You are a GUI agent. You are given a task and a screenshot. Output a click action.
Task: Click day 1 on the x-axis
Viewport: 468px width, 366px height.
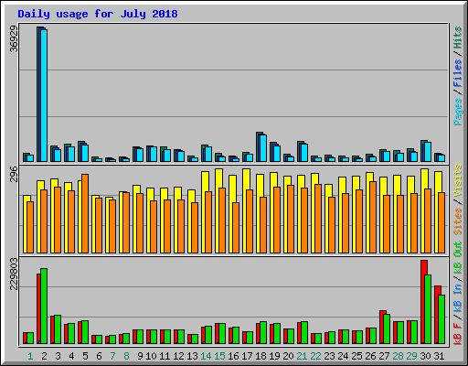tap(30, 356)
